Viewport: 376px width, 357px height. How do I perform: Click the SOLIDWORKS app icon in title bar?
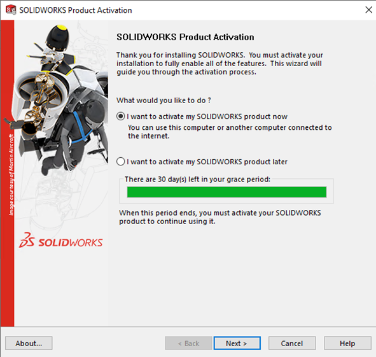click(x=11, y=10)
